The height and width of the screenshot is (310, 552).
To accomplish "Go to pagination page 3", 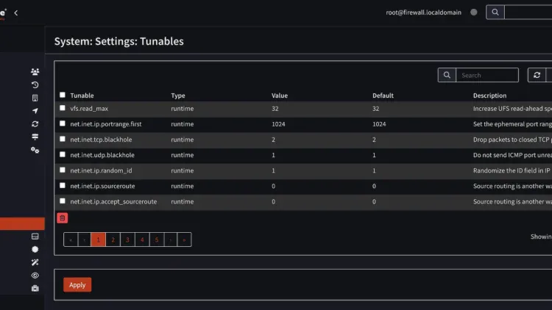I will click(127, 239).
